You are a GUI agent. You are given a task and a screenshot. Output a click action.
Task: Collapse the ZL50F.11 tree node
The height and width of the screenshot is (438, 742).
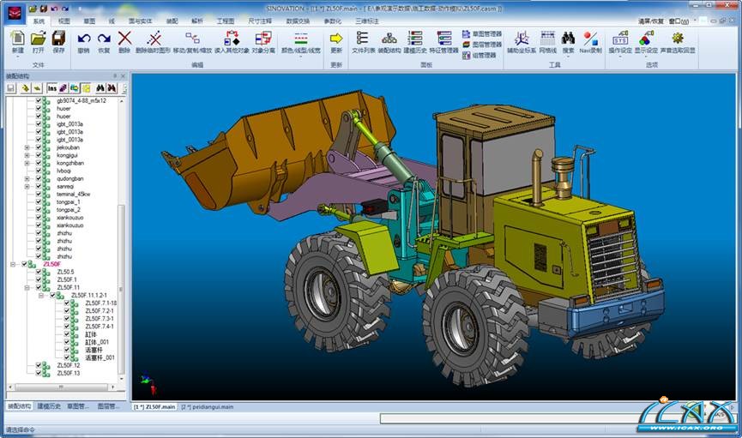27,288
